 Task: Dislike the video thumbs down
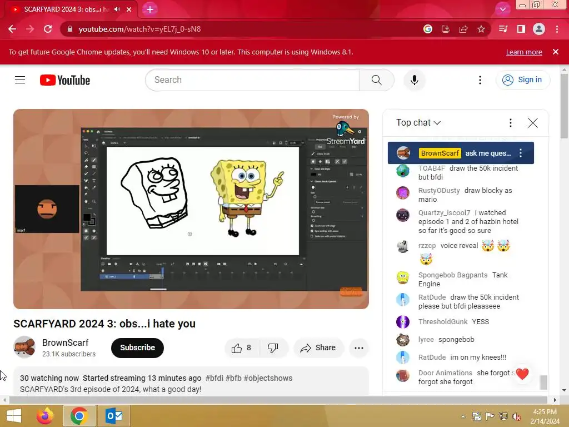tap(273, 348)
